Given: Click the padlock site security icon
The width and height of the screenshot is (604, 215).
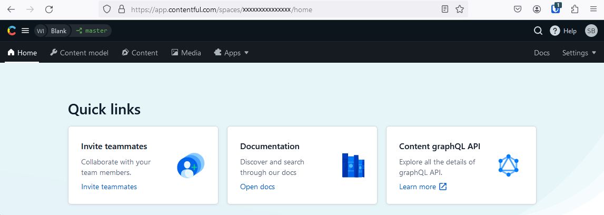Looking at the screenshot, I should (121, 9).
